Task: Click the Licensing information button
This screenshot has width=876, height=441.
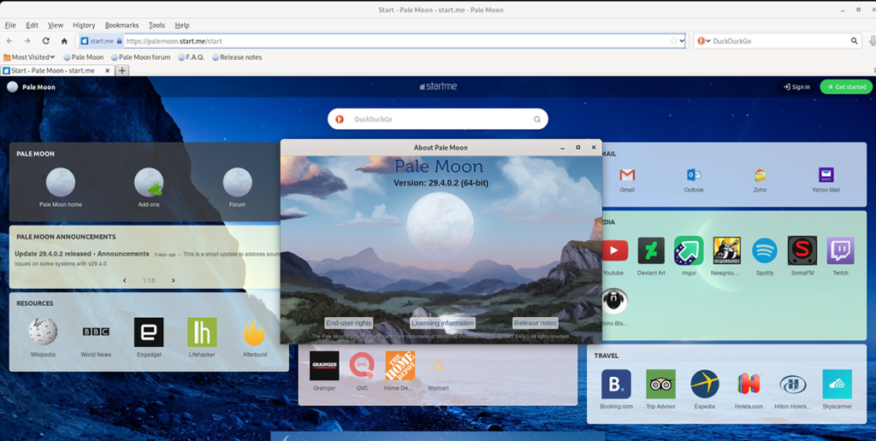Action: (442, 323)
